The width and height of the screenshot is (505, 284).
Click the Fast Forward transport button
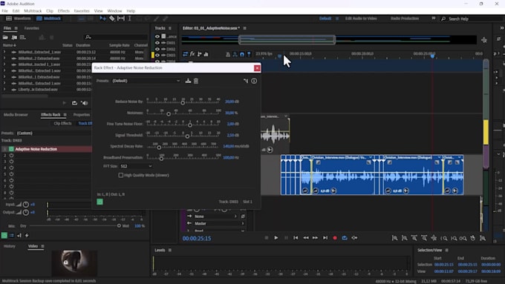pyautogui.click(x=316, y=238)
